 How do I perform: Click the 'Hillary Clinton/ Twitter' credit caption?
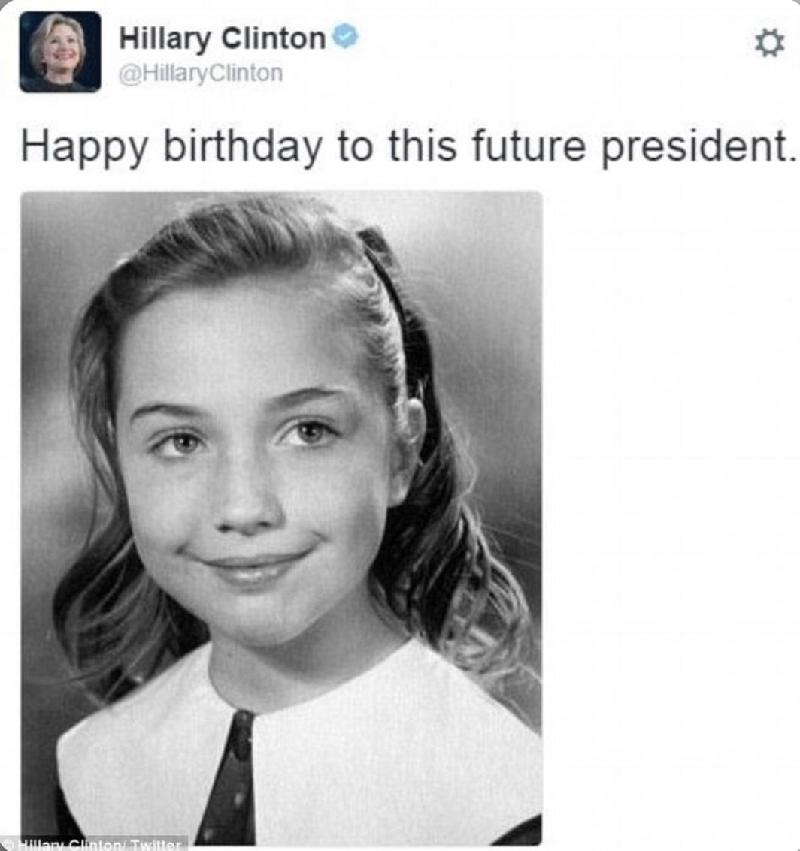coord(99,844)
